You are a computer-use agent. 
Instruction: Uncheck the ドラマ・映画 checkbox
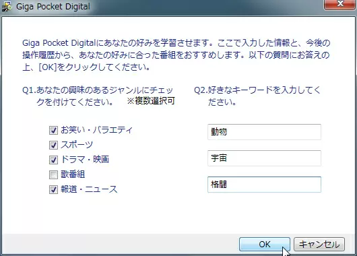click(x=53, y=160)
